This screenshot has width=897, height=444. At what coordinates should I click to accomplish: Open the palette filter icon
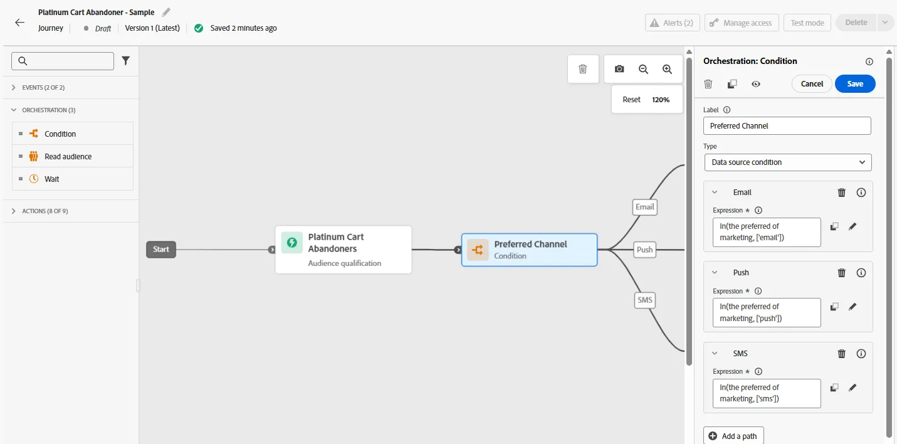(126, 61)
